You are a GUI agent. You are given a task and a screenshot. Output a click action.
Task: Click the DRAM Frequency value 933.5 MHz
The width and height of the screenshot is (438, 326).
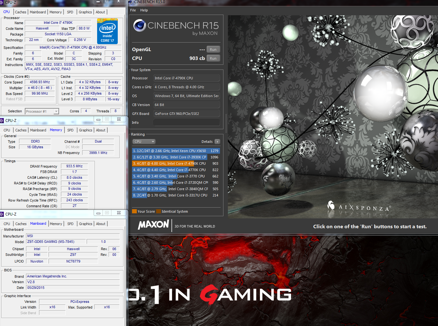pos(74,166)
